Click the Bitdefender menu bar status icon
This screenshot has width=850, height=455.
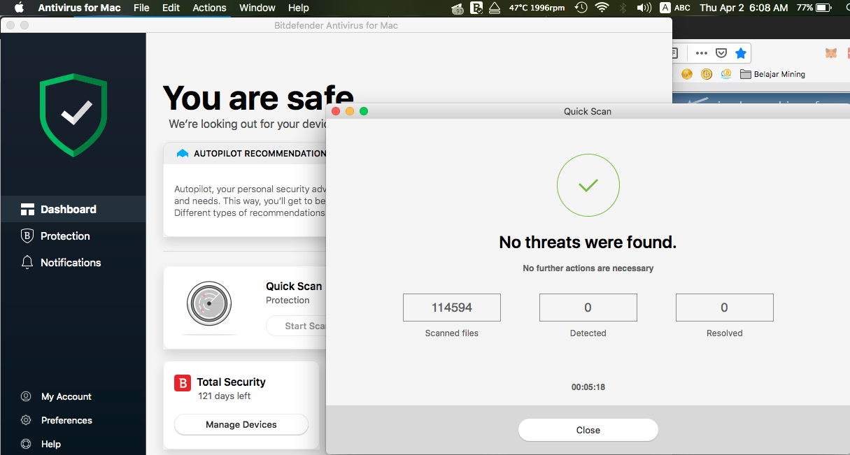click(476, 8)
